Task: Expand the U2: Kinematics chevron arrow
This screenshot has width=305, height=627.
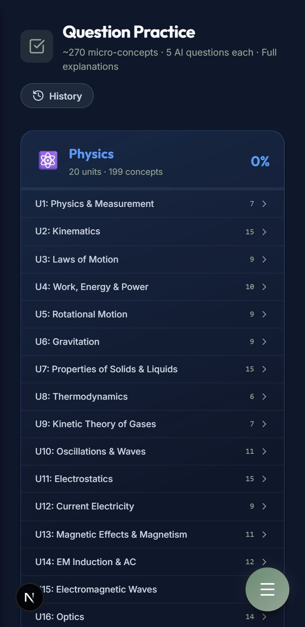Action: pyautogui.click(x=264, y=232)
